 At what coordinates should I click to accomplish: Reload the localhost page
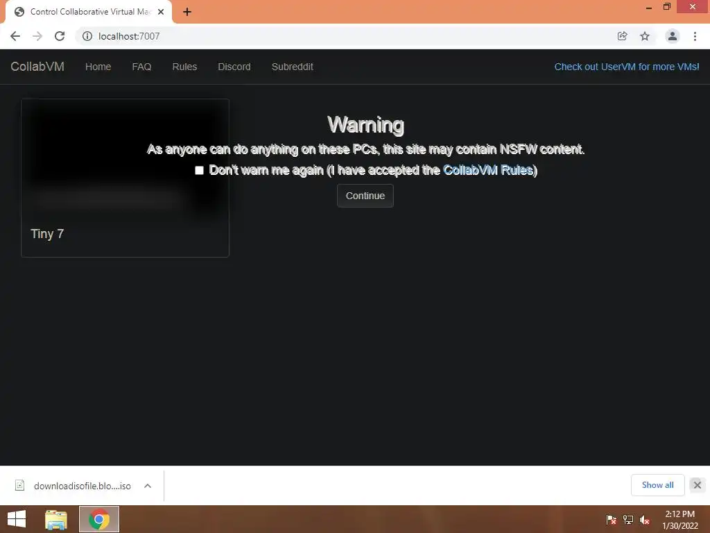(x=60, y=36)
